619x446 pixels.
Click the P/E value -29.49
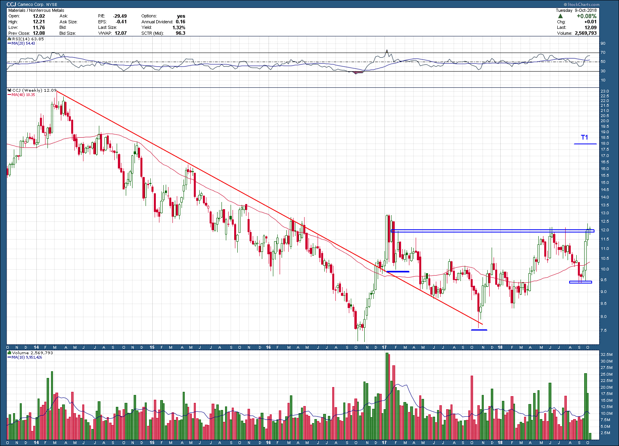tap(120, 16)
